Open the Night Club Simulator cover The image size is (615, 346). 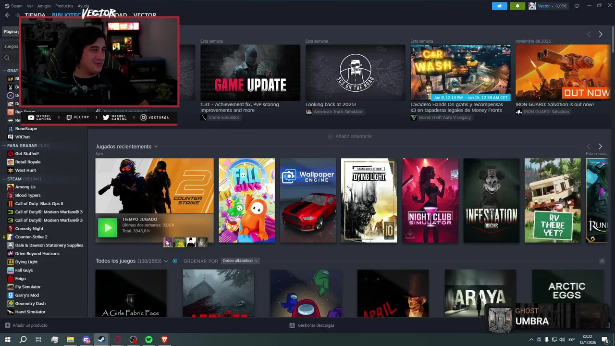coord(430,200)
